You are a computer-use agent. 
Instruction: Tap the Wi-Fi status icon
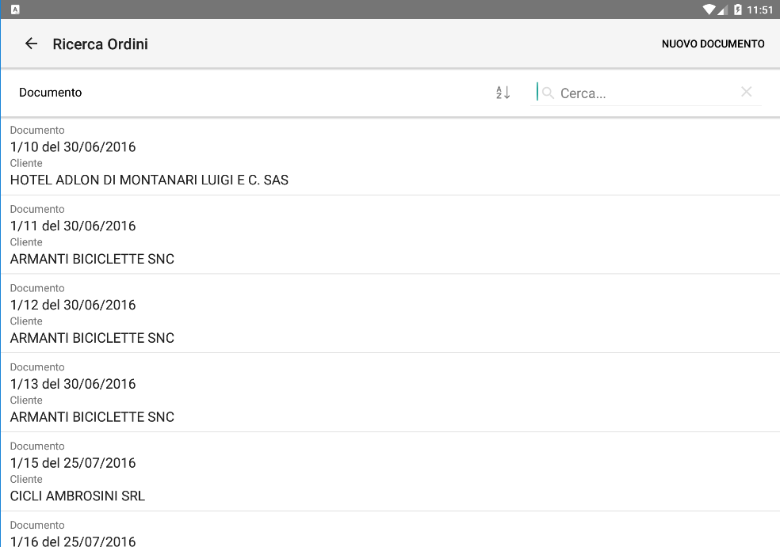(x=709, y=9)
